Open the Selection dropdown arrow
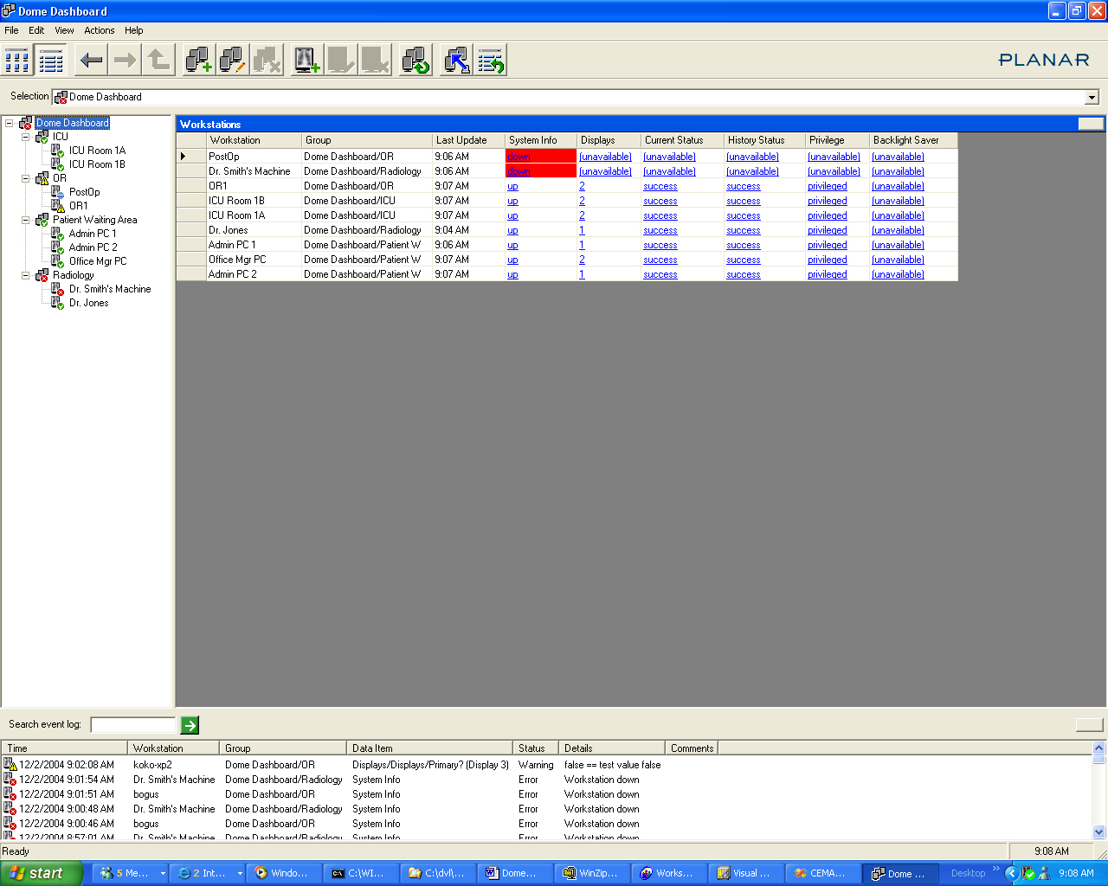 1092,98
